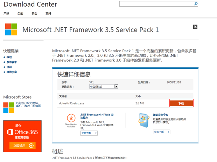The height and width of the screenshot is (162, 217).
Task: Open the 类别 menu
Action: point(20,13)
